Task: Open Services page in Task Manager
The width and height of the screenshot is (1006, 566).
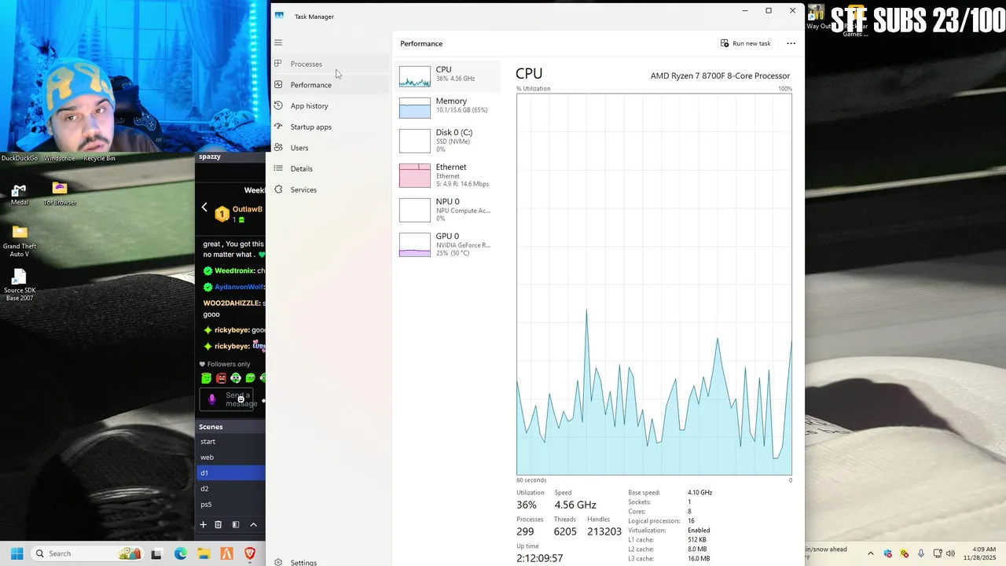Action: [330, 189]
